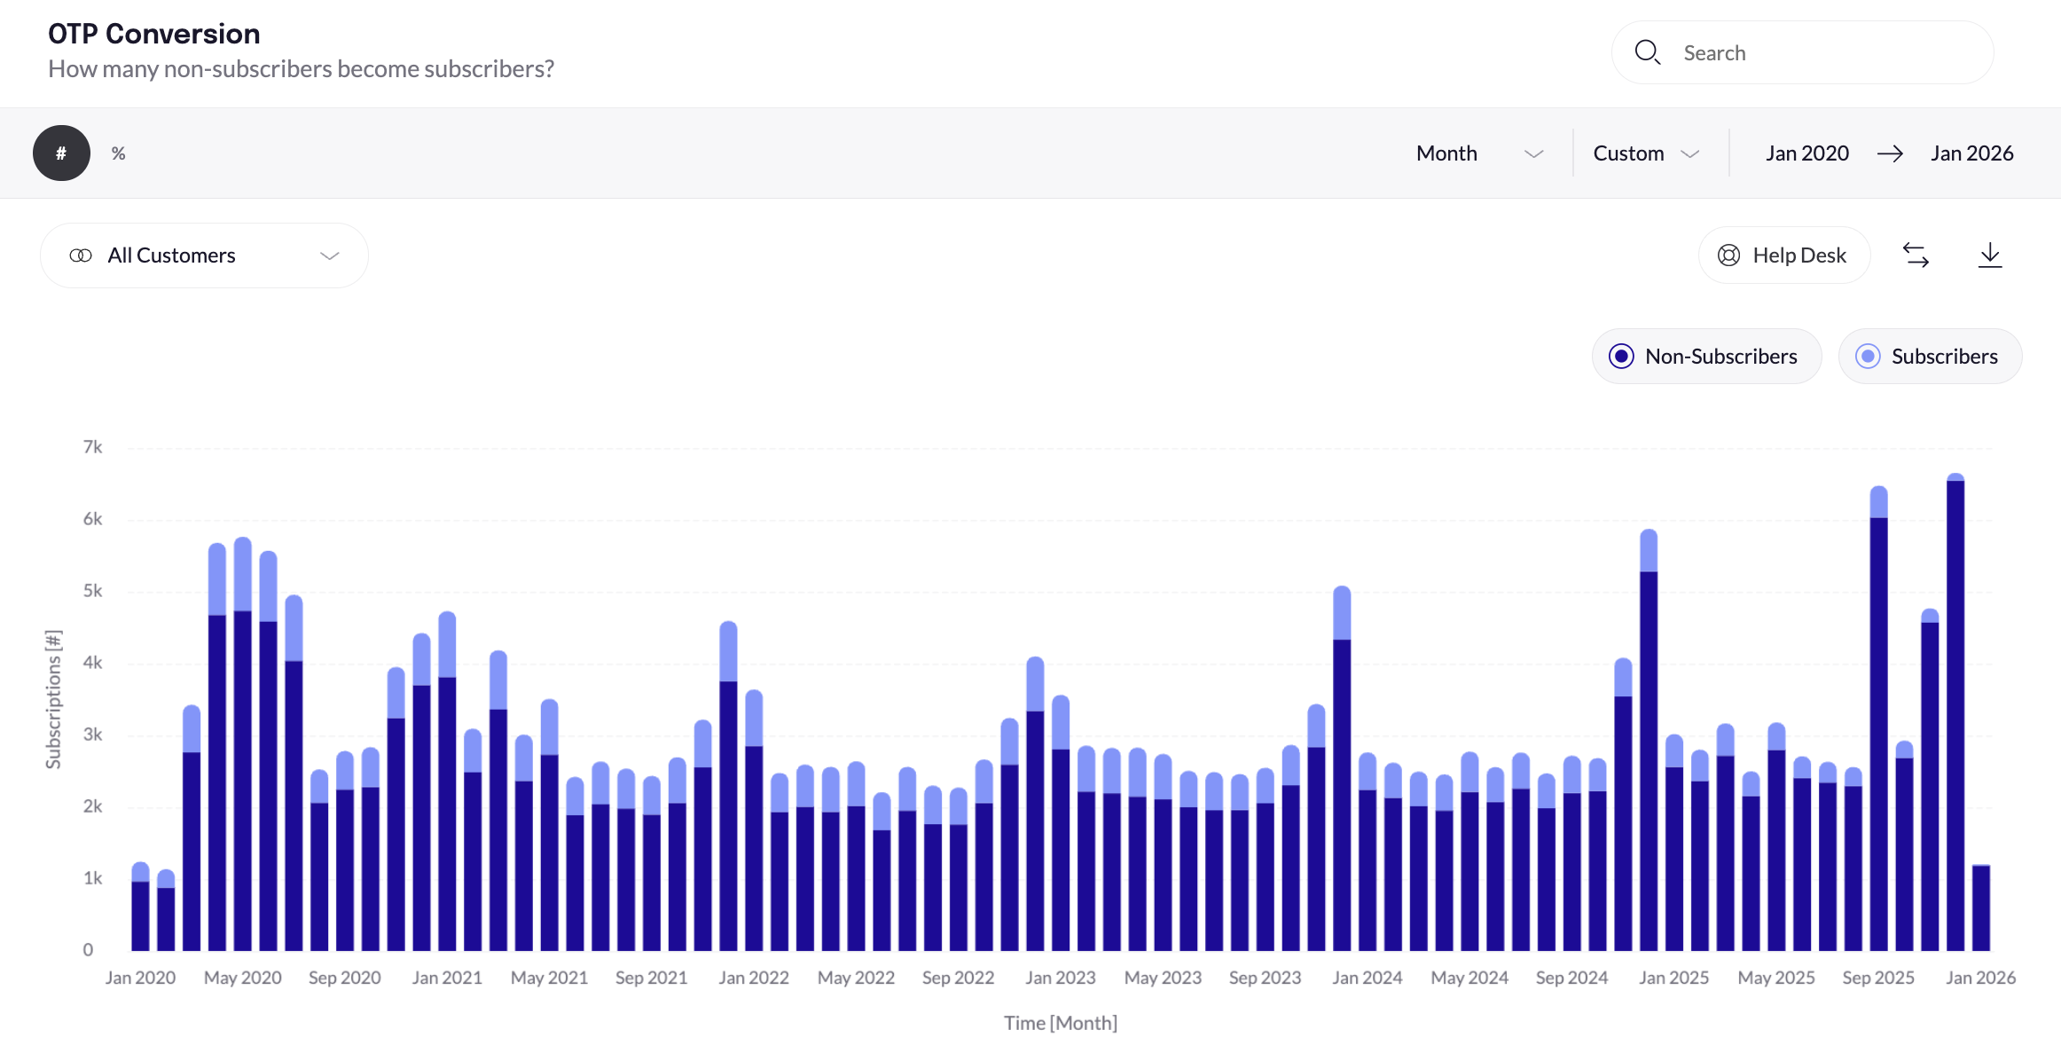Switch to percentage (%) view
Screen dimensions: 2061x1061
118,153
